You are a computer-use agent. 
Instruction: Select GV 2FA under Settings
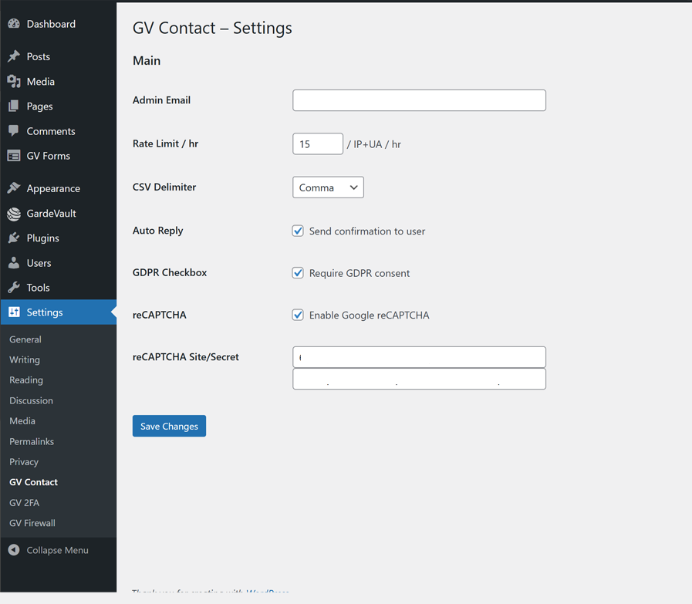[x=24, y=502]
